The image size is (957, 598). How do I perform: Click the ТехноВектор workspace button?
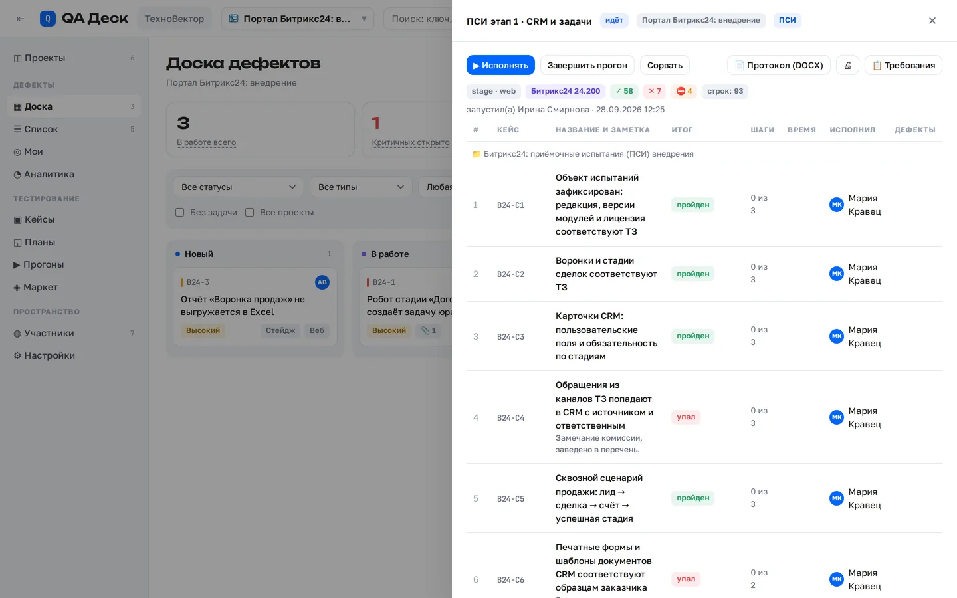click(x=174, y=19)
